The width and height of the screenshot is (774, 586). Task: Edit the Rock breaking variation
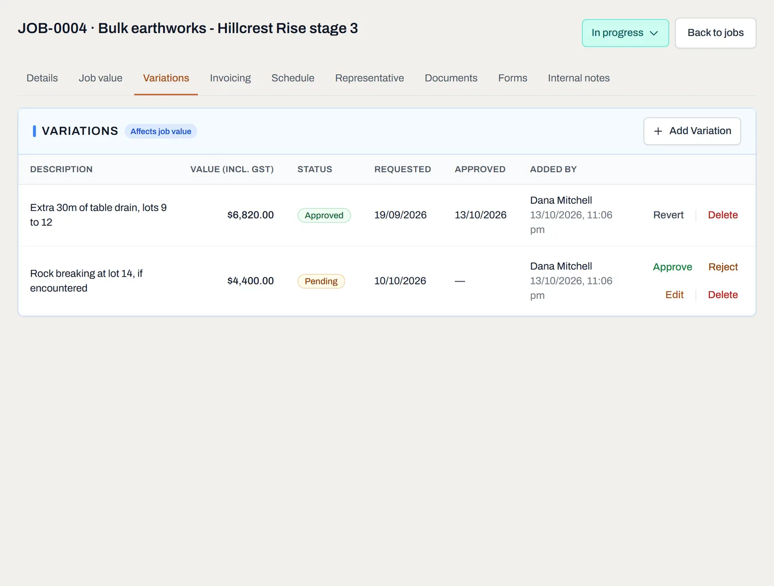tap(674, 295)
